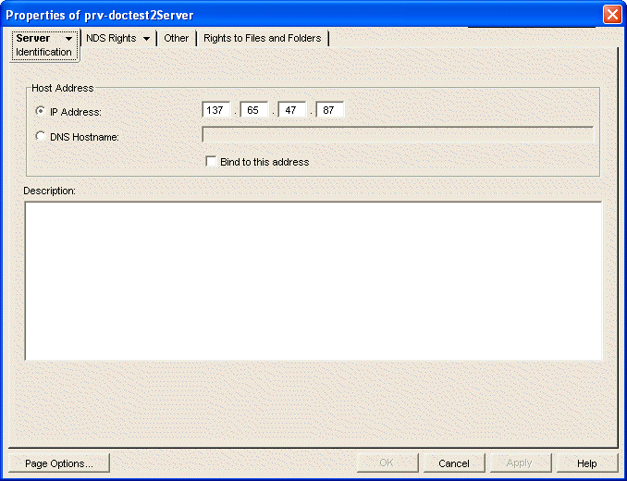Open Rights to Files and Folders tab
The height and width of the screenshot is (481, 627).
pos(263,38)
